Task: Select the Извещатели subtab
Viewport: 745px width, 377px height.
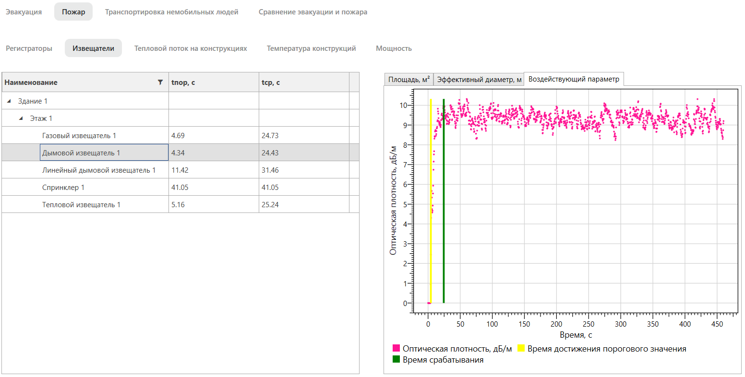Action: pos(93,48)
